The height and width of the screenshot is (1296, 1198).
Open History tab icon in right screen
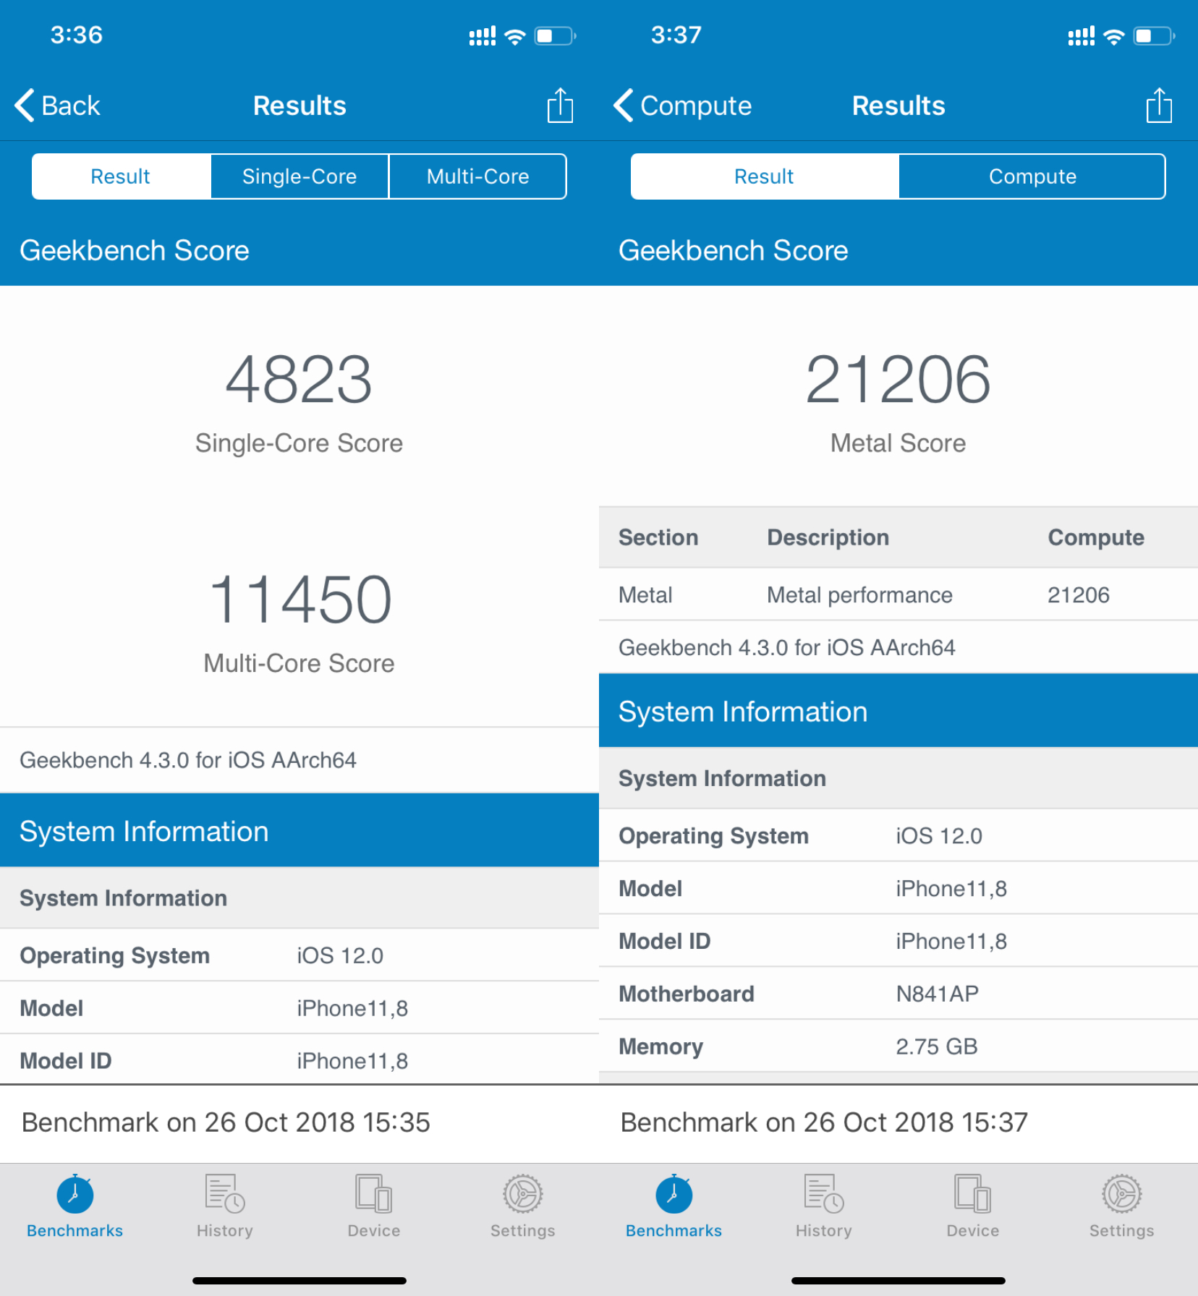coord(824,1194)
